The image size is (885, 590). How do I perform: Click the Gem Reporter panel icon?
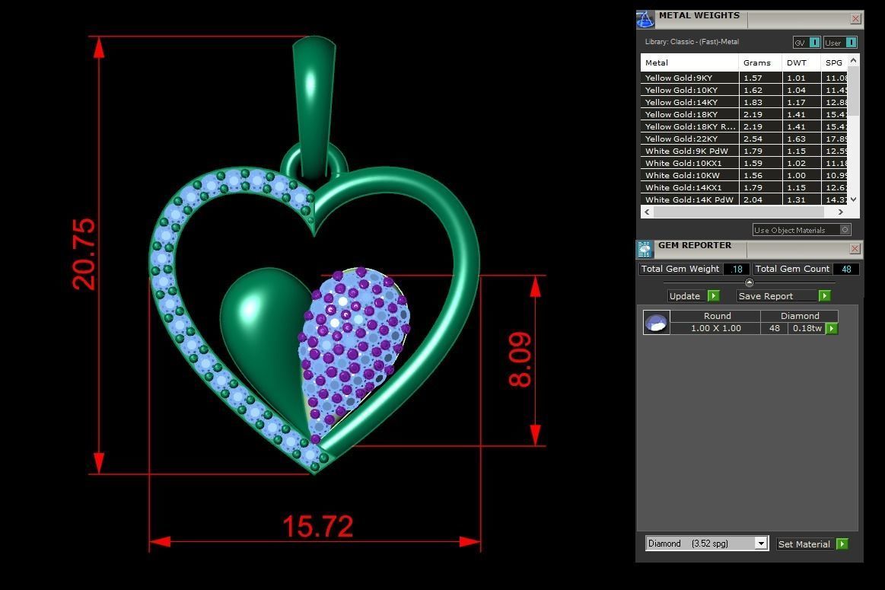click(645, 249)
